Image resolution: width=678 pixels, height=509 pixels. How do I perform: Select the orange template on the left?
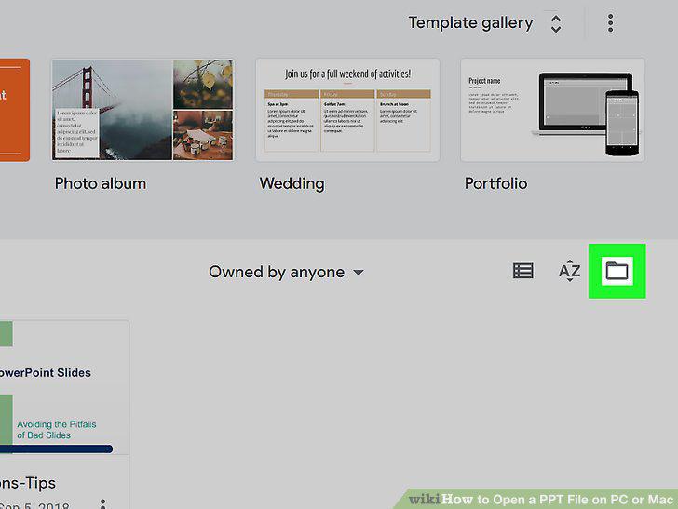[x=15, y=110]
